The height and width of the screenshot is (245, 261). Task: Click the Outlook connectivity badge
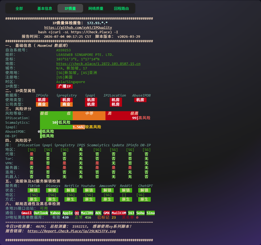point(41,213)
